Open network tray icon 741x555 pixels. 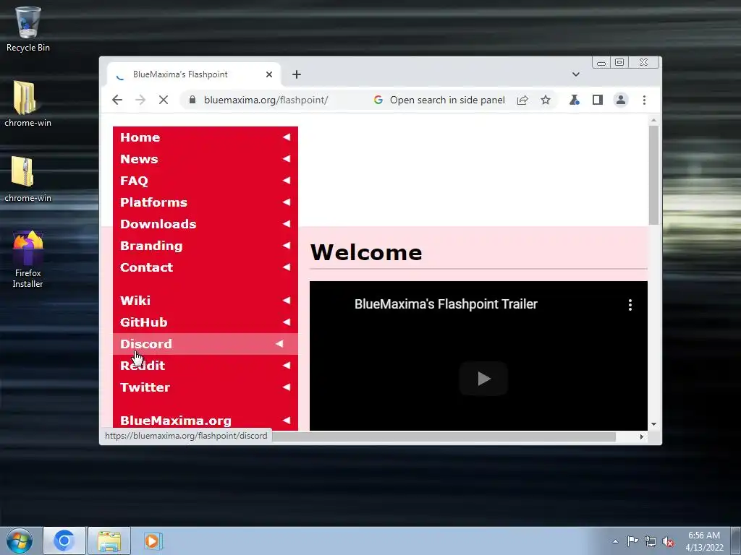[x=651, y=541]
